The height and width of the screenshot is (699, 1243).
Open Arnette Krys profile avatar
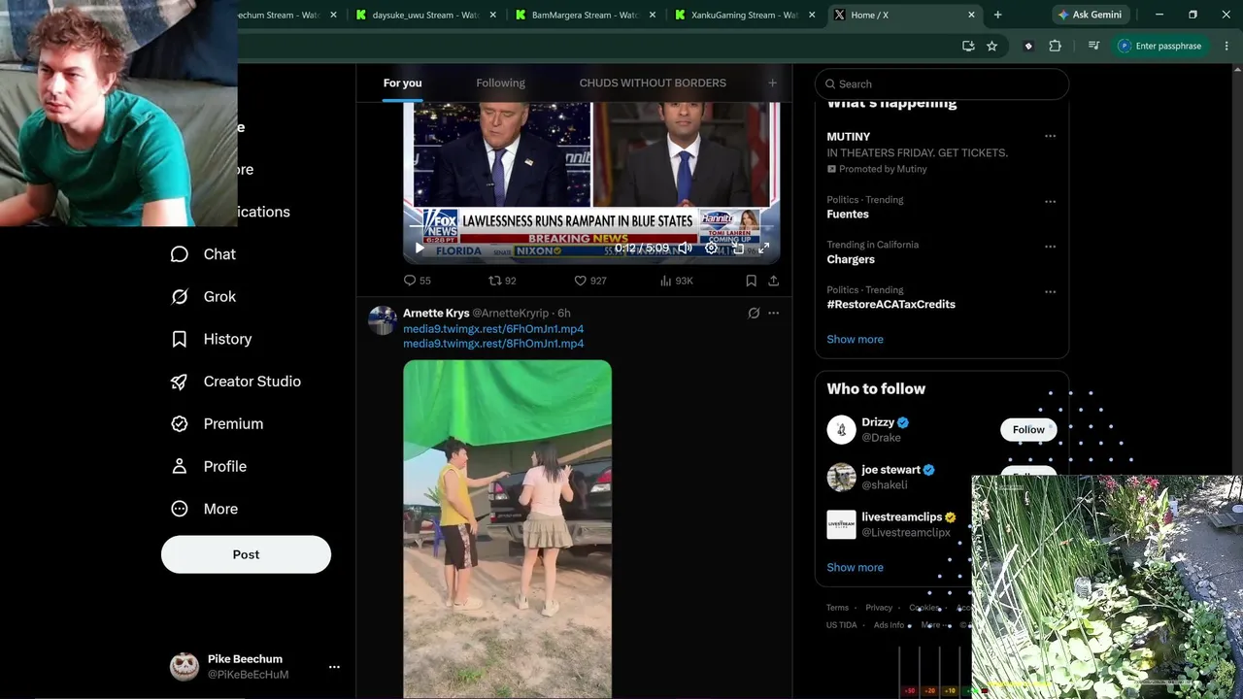point(383,320)
